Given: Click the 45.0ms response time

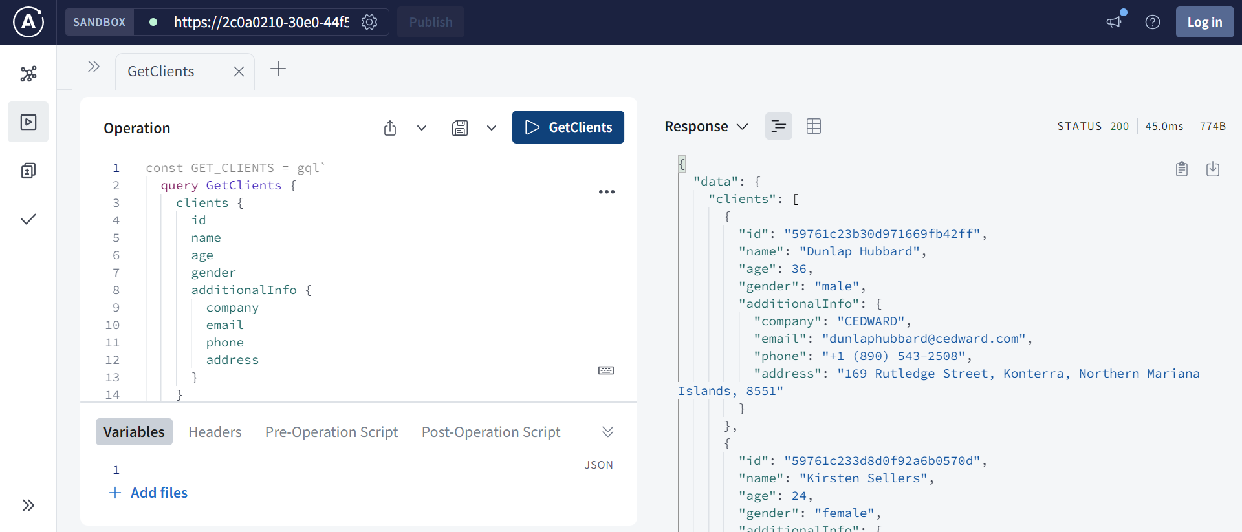Looking at the screenshot, I should tap(1164, 126).
